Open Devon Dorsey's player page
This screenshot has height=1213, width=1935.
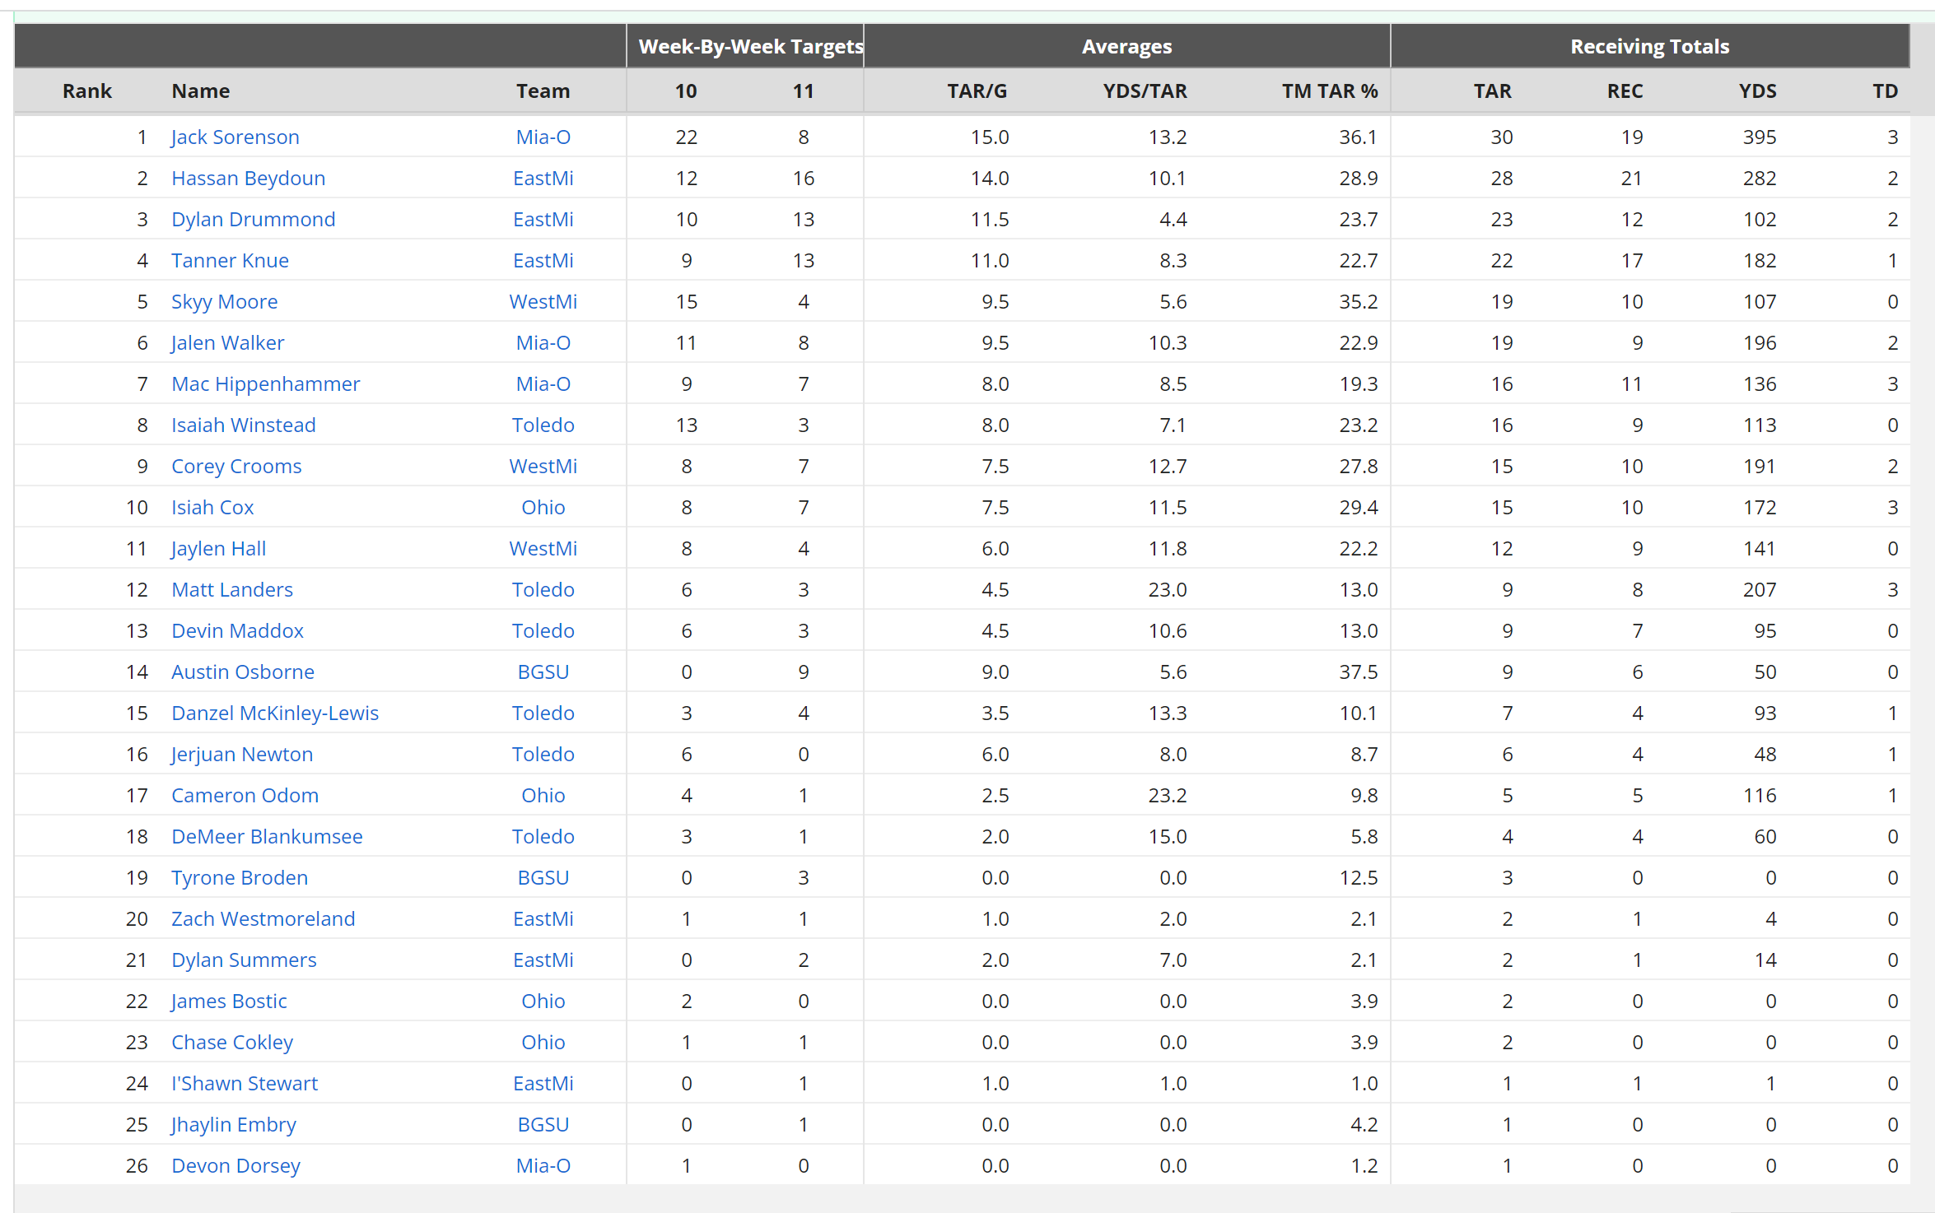point(235,1165)
